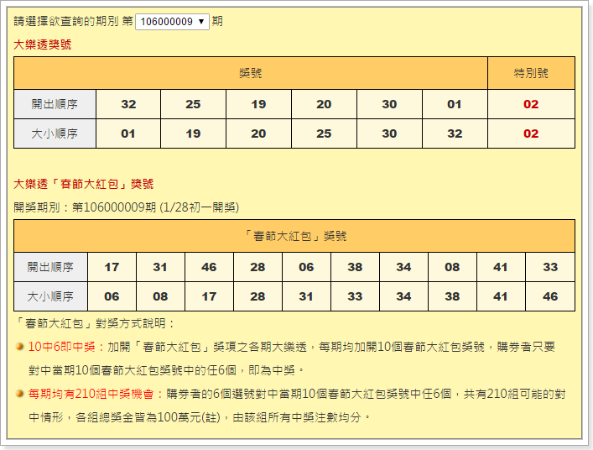Click the 獎號 header in the top table
Image resolution: width=593 pixels, height=450 pixels.
(250, 73)
